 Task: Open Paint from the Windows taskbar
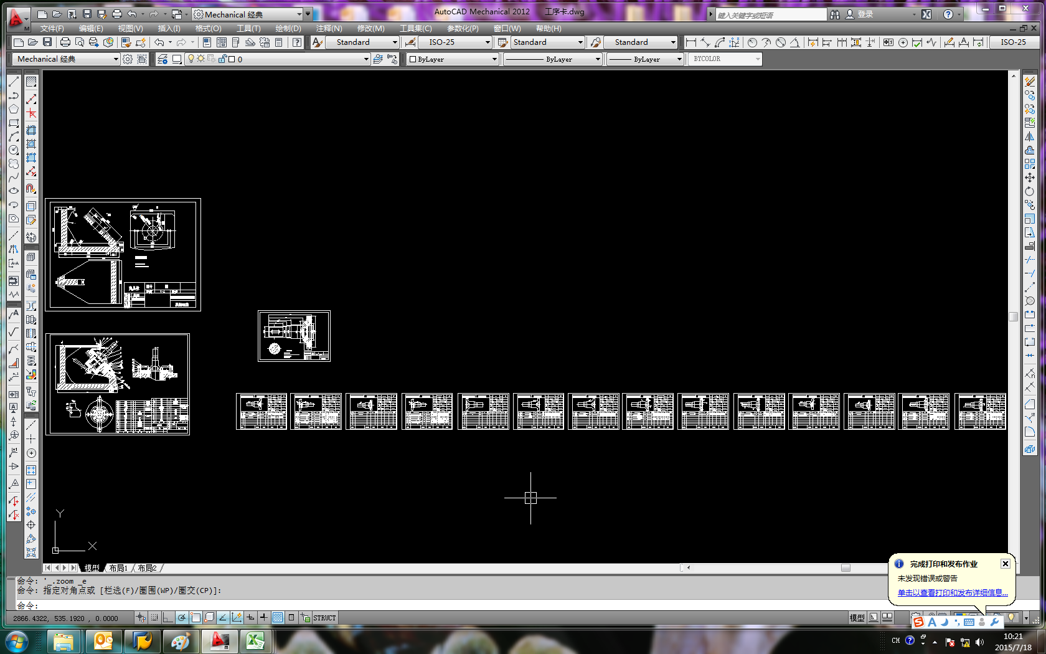click(181, 641)
